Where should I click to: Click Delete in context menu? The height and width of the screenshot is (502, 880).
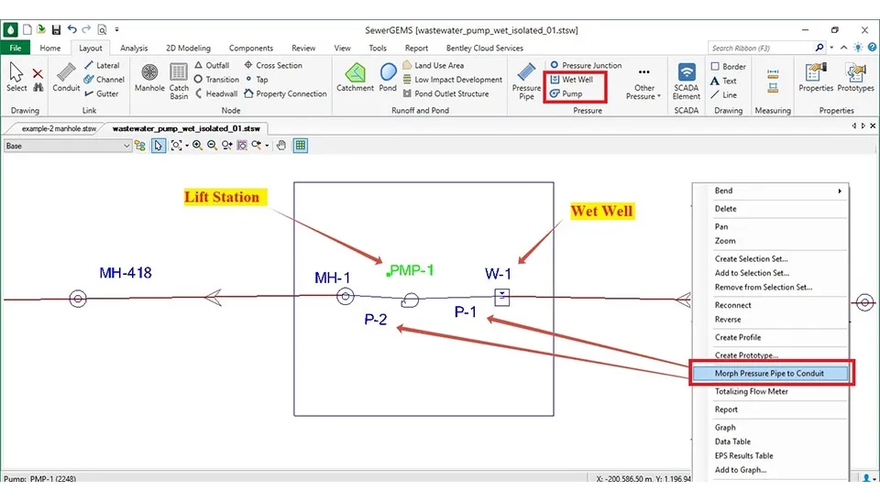tap(725, 209)
